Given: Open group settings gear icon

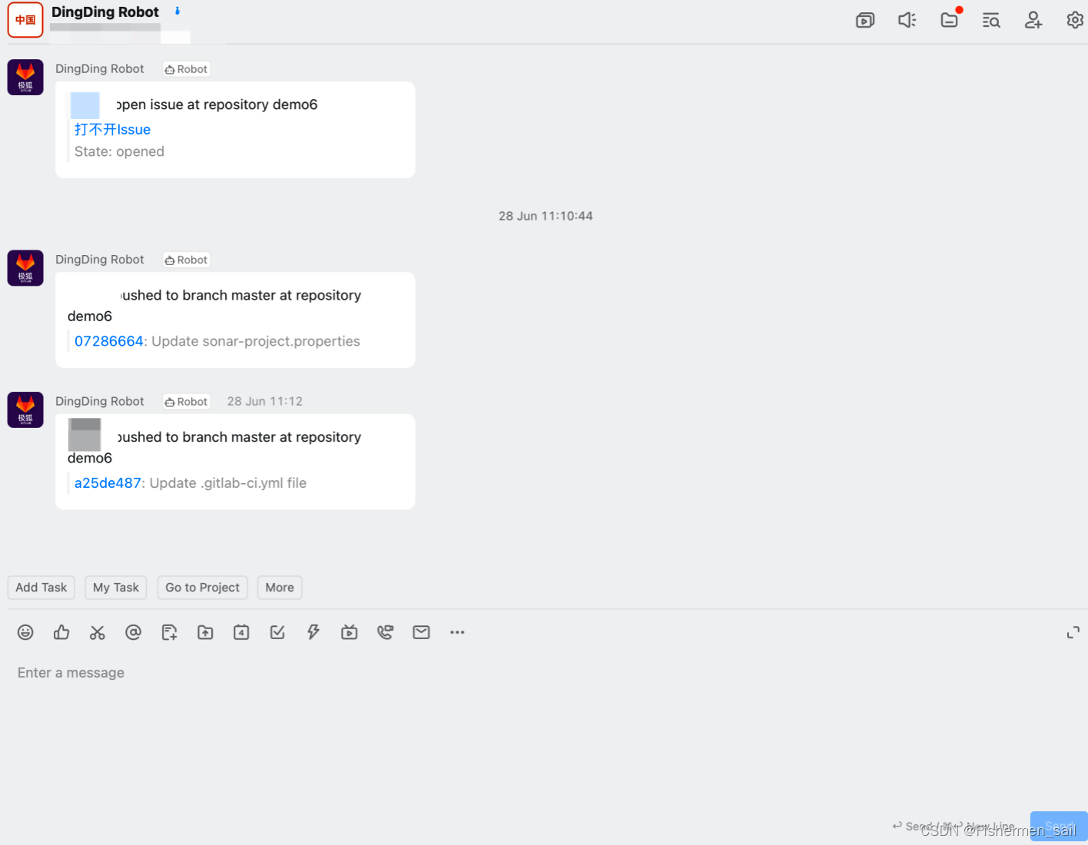Looking at the screenshot, I should coord(1075,20).
